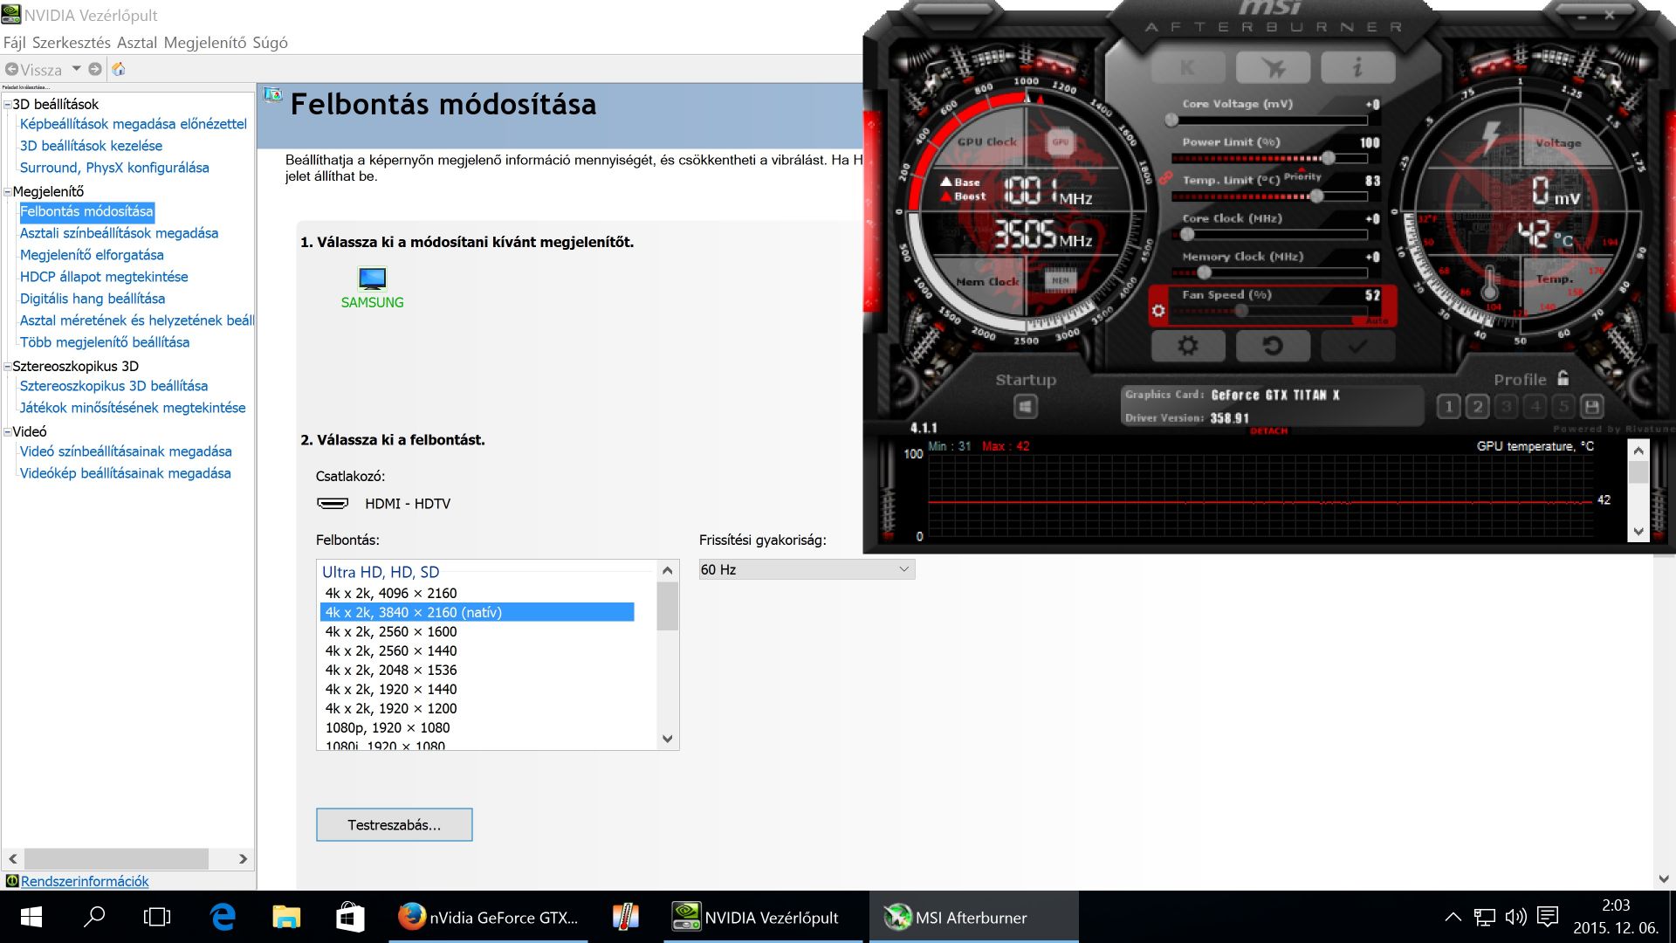Open the Szerkesztés menu
This screenshot has height=943, width=1676.
pyautogui.click(x=71, y=43)
